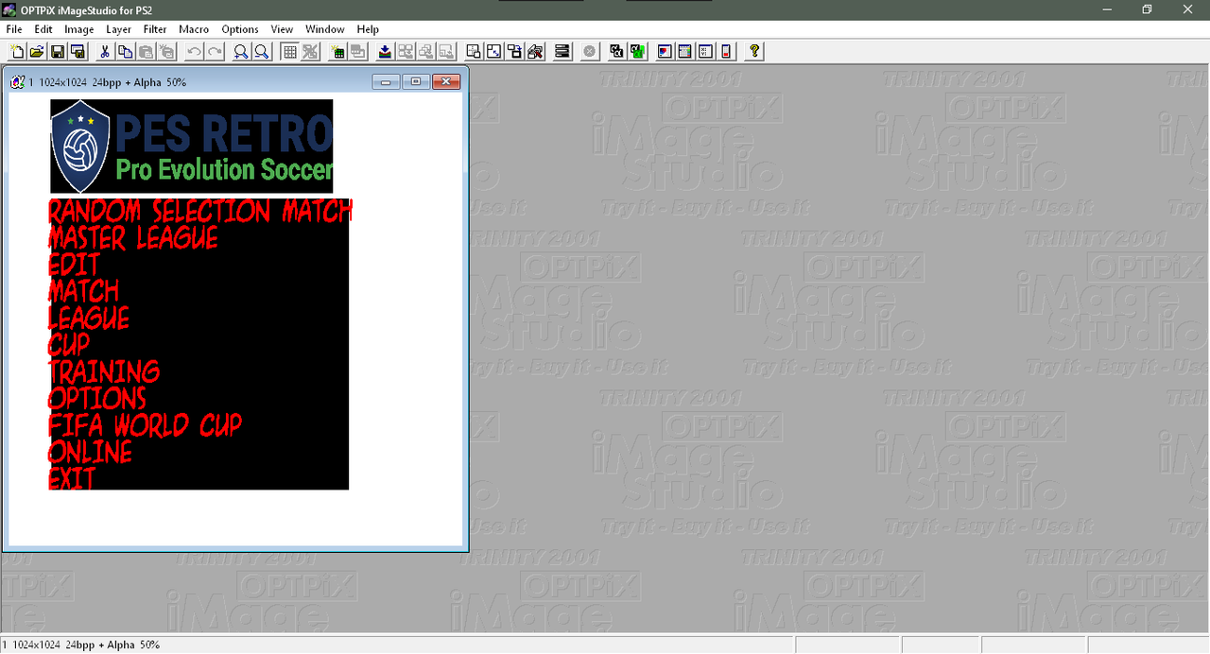1210x654 pixels.
Task: Click the scale image arrows icon
Action: click(x=494, y=52)
